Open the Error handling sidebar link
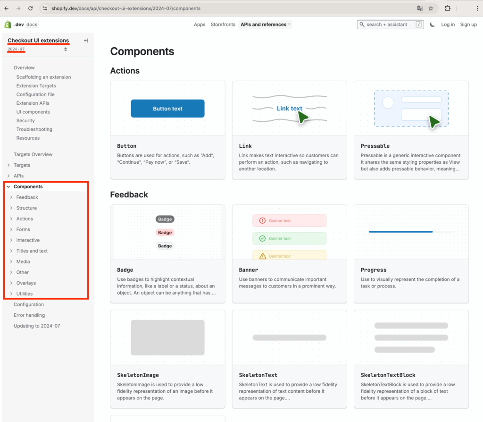Viewport: 483px width, 422px height. pos(29,315)
